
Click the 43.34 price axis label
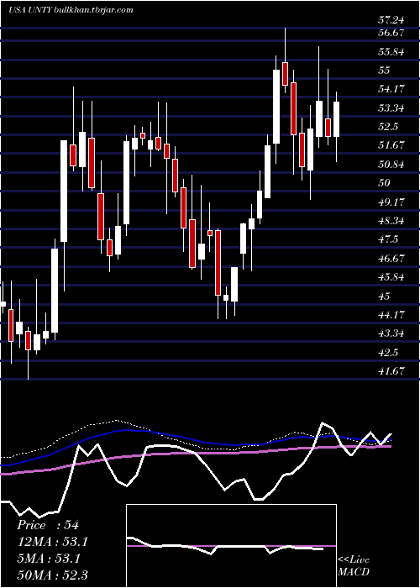point(391,333)
